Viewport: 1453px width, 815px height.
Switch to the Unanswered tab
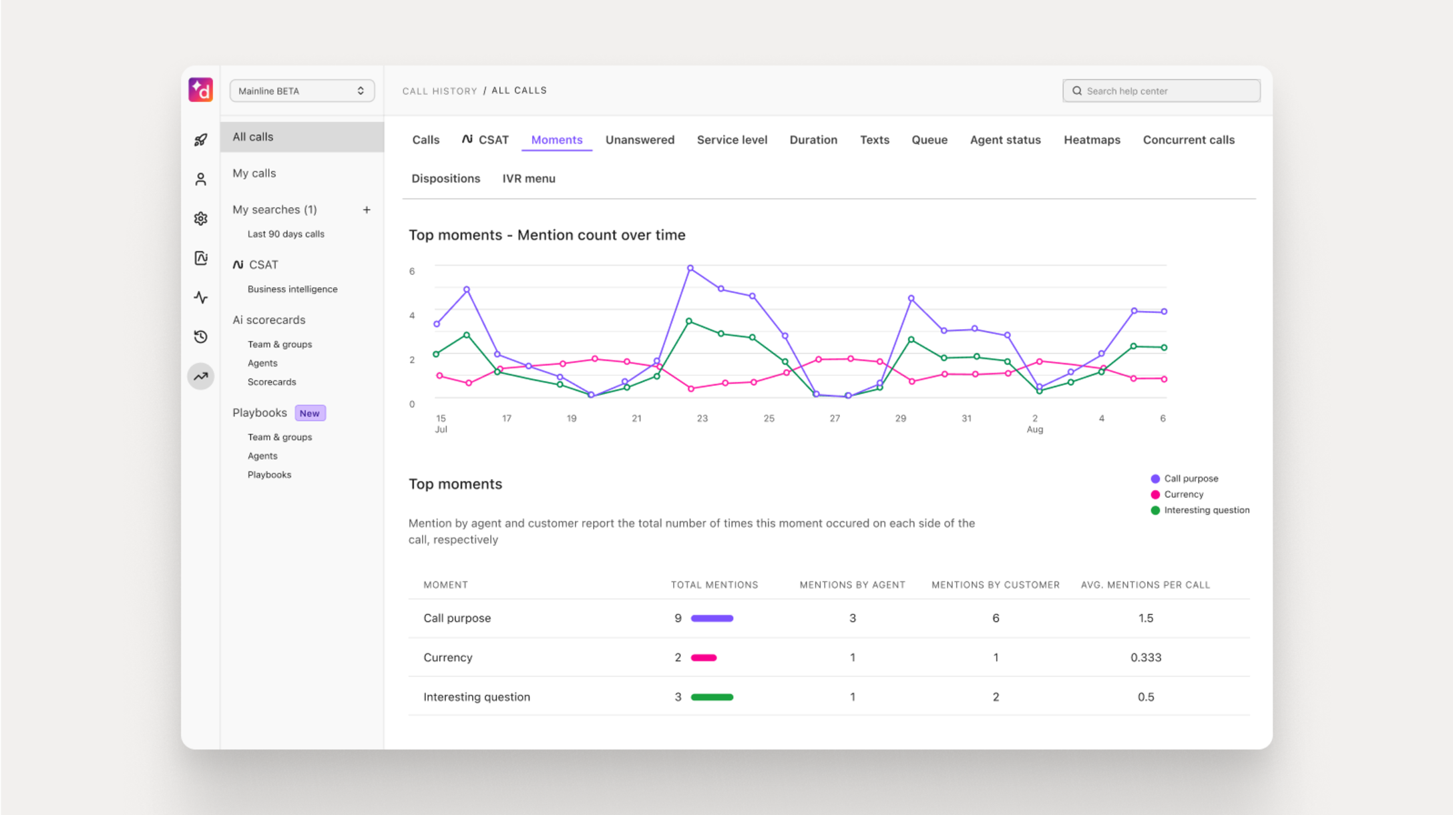[x=640, y=140]
